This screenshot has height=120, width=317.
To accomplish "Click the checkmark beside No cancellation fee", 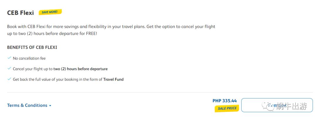I will 9,58.
